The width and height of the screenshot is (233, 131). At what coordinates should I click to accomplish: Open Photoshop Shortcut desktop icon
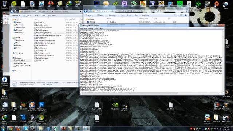click(41, 107)
